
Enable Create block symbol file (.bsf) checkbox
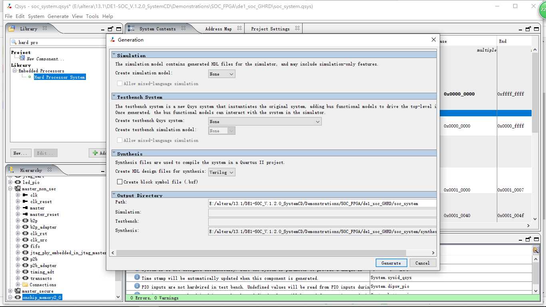[x=120, y=182]
